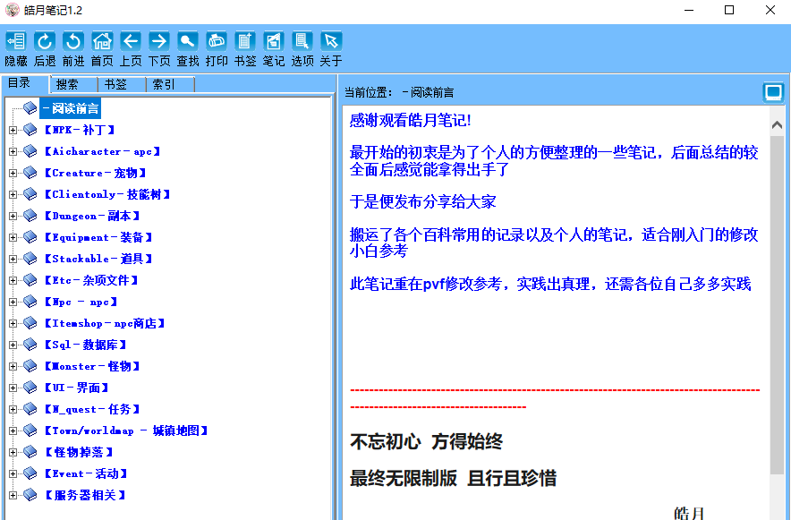Expand the 【Dungeon-副本】 tree node
This screenshot has width=791, height=520.
point(13,216)
